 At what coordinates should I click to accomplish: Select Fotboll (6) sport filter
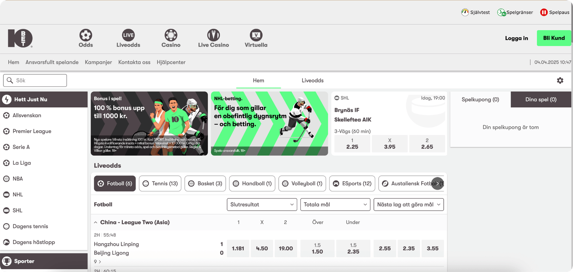pyautogui.click(x=115, y=183)
